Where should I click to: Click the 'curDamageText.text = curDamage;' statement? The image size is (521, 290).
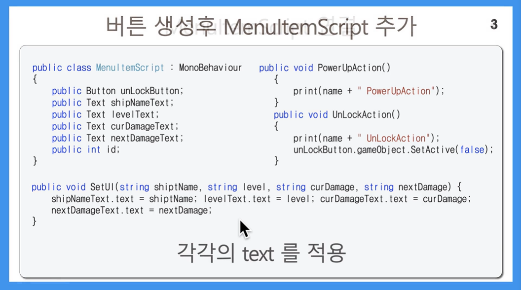(x=395, y=199)
